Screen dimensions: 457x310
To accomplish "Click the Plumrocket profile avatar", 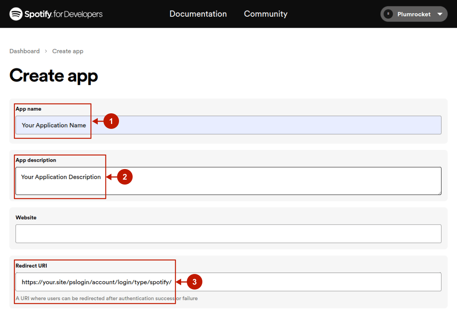I will click(x=388, y=14).
